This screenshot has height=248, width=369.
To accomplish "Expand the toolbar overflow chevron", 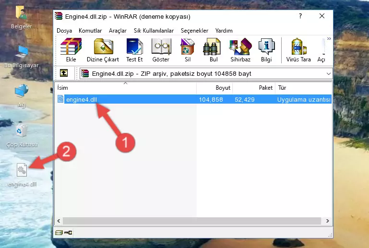I will pyautogui.click(x=329, y=38).
